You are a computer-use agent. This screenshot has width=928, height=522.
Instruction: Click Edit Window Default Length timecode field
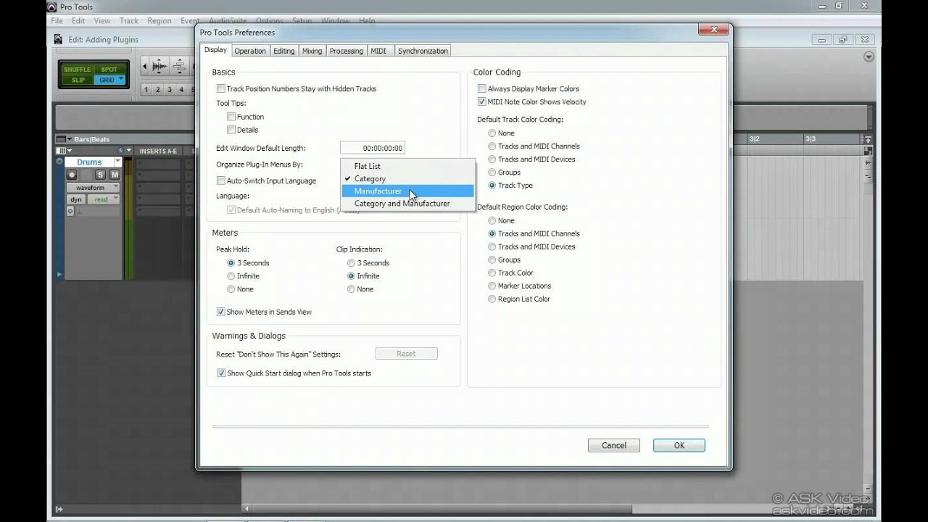pos(373,148)
